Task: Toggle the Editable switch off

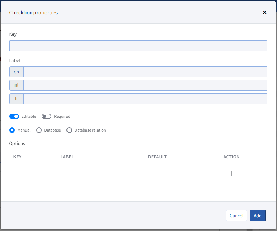Action: pyautogui.click(x=14, y=116)
